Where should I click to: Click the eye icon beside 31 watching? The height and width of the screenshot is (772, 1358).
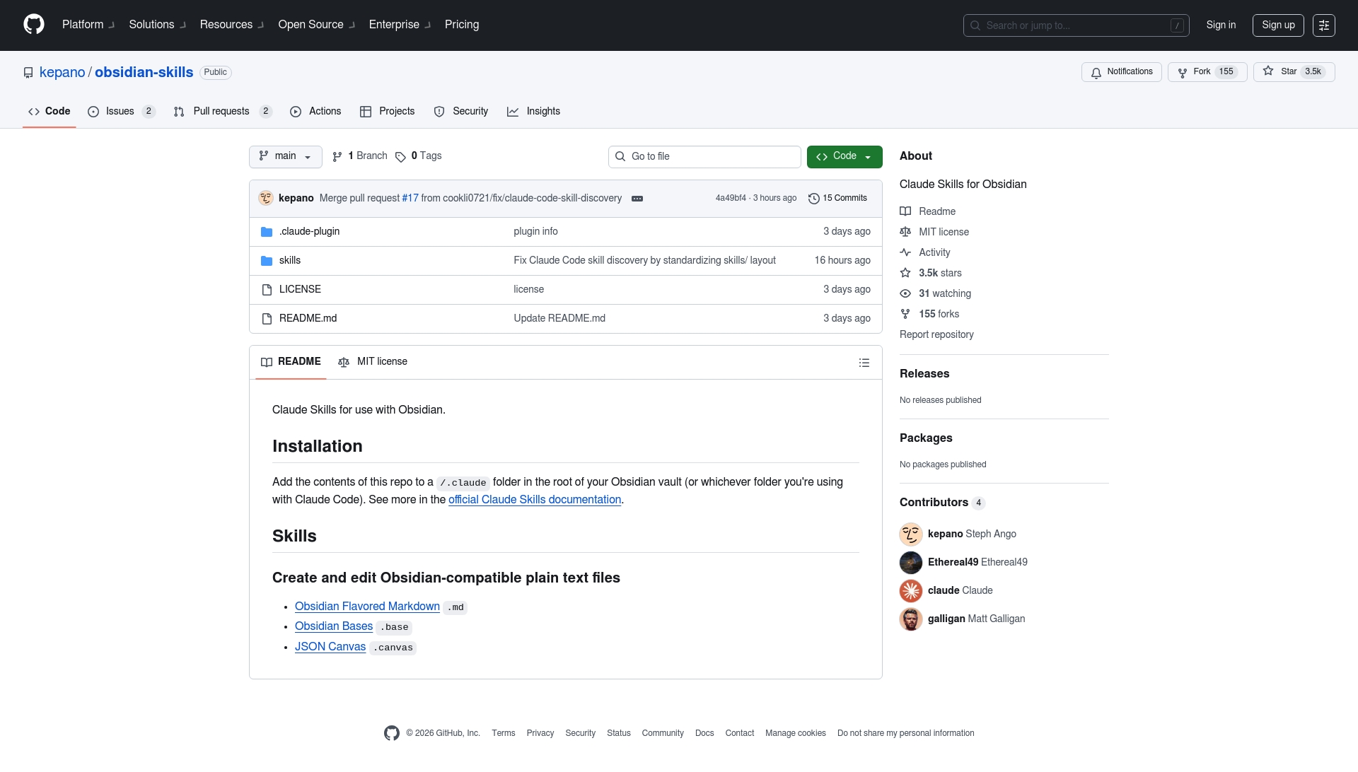click(905, 293)
